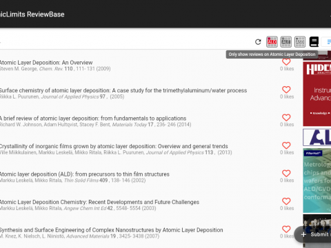Click the refresh icon in the toolbar
Image resolution: width=331 pixels, height=248 pixels.
pyautogui.click(x=258, y=42)
